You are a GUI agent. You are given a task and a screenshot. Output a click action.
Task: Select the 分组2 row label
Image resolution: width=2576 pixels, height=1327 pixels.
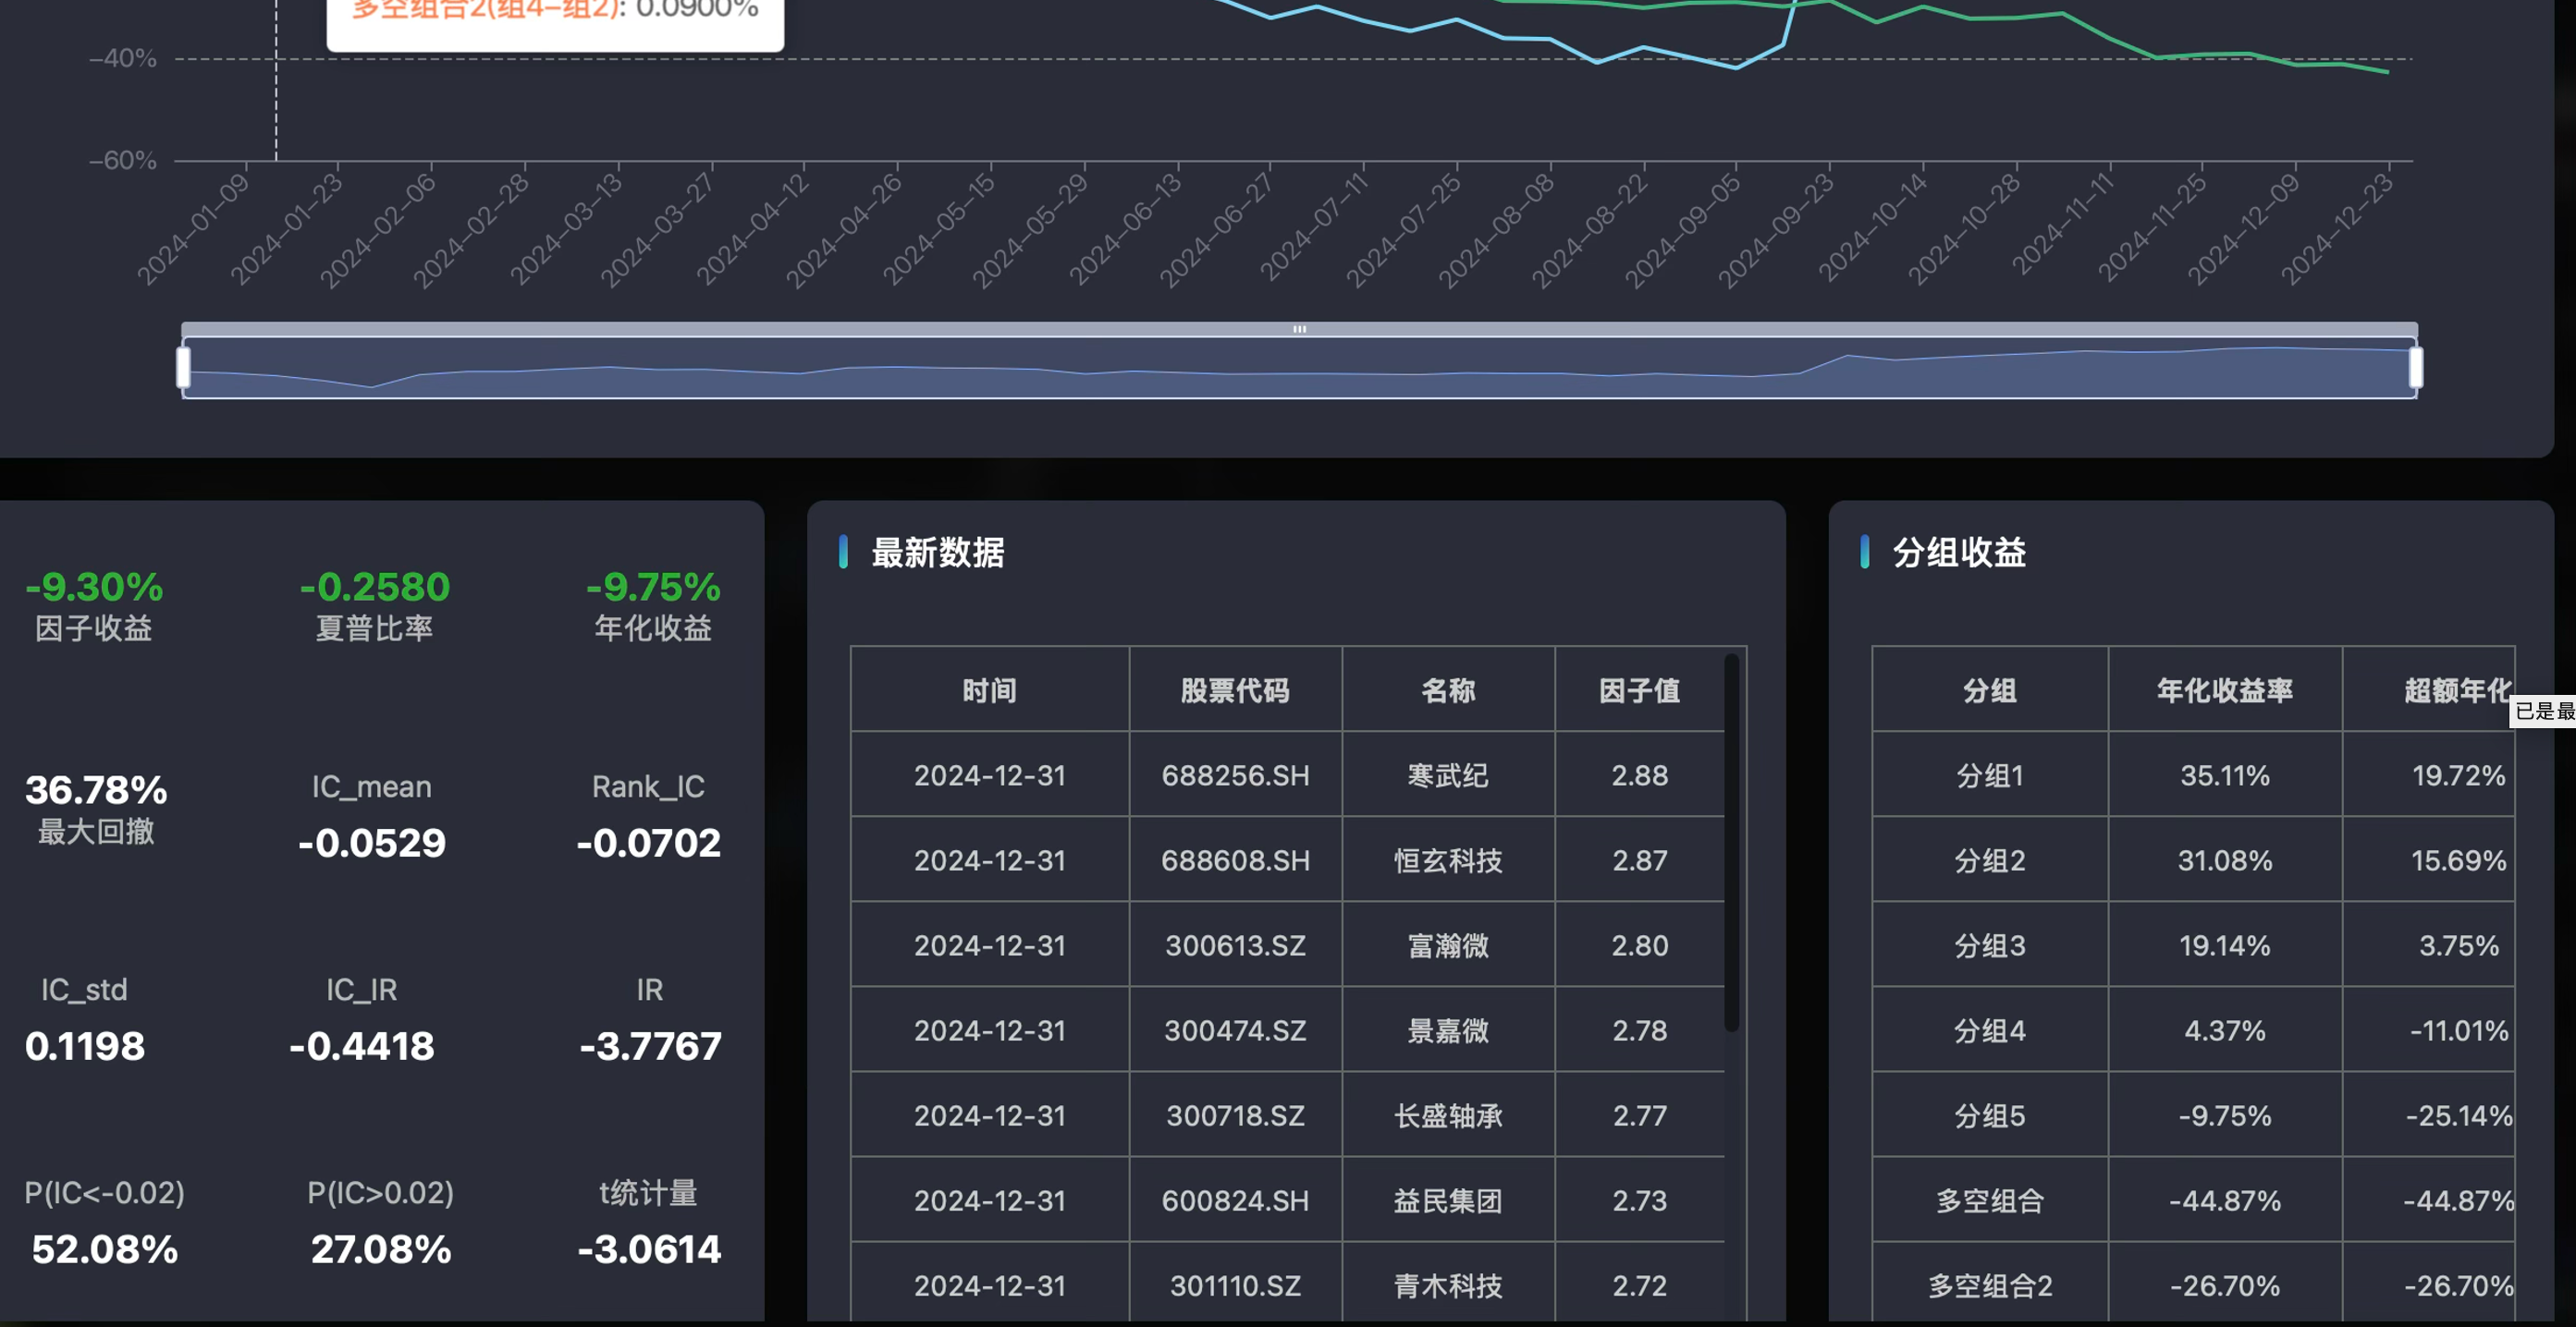click(x=1989, y=860)
